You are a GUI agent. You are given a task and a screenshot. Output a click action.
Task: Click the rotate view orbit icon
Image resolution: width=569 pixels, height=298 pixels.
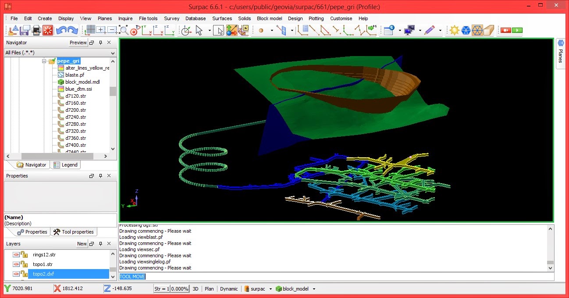187,30
